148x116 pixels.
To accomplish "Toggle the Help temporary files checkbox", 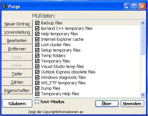I will [x=37, y=34].
